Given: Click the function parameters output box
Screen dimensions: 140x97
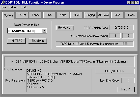Looking at the screenshot, I should click(x=59, y=80).
